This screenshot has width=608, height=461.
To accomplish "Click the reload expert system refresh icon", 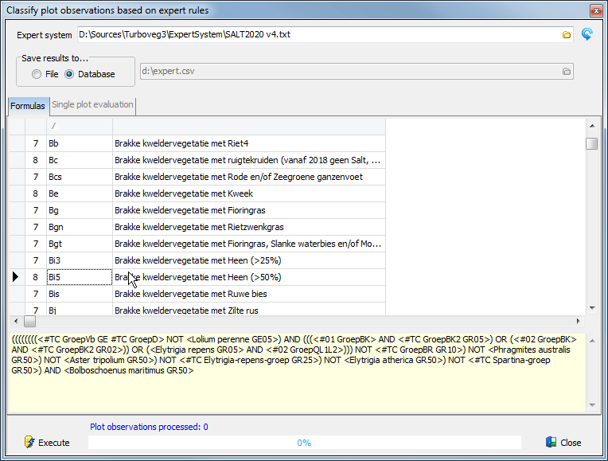I will coord(587,34).
